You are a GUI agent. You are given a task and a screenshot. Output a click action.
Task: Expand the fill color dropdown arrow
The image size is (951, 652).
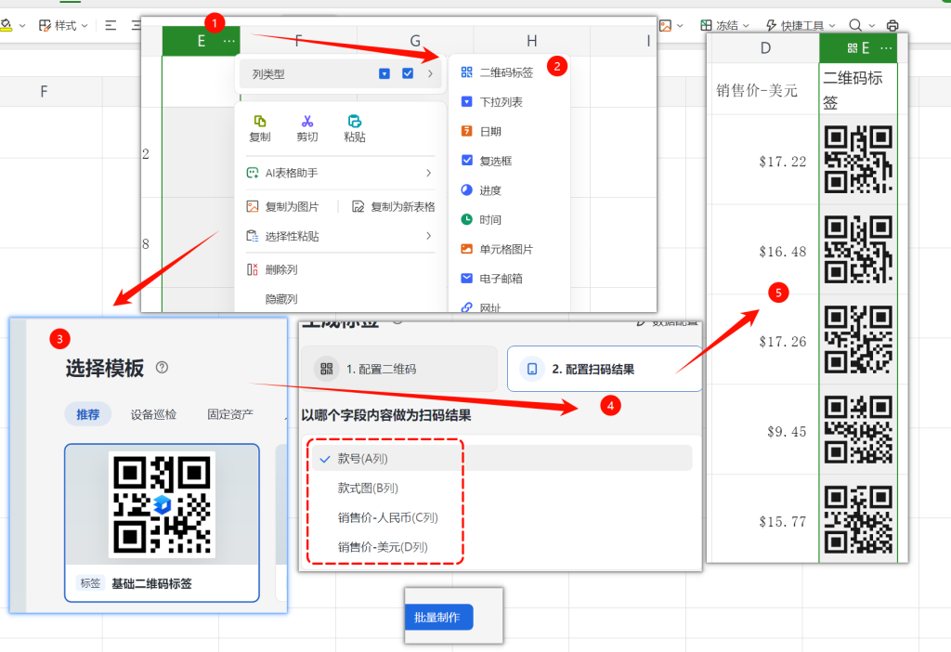(x=22, y=25)
